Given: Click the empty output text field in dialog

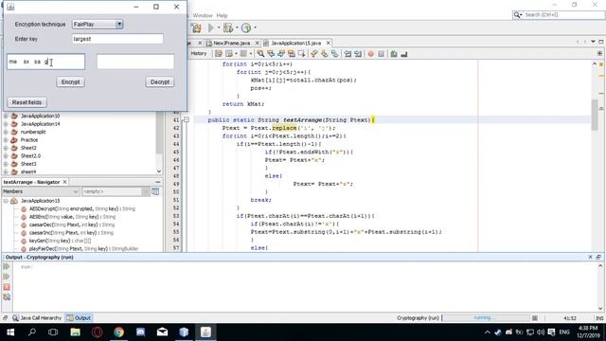Looking at the screenshot, I should 135,62.
